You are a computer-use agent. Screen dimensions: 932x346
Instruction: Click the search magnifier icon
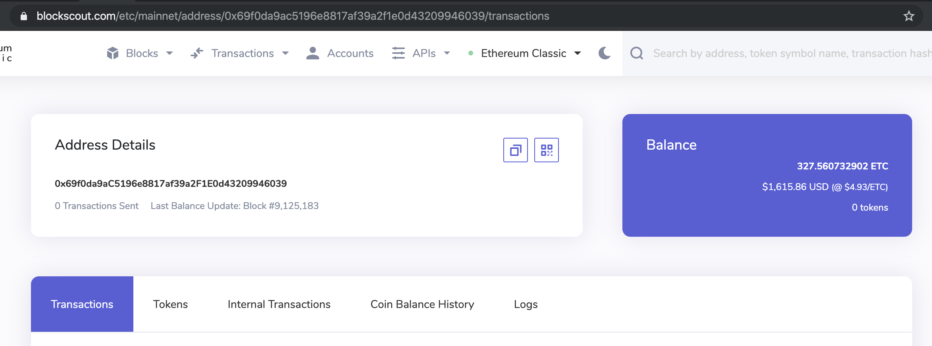pyautogui.click(x=637, y=53)
